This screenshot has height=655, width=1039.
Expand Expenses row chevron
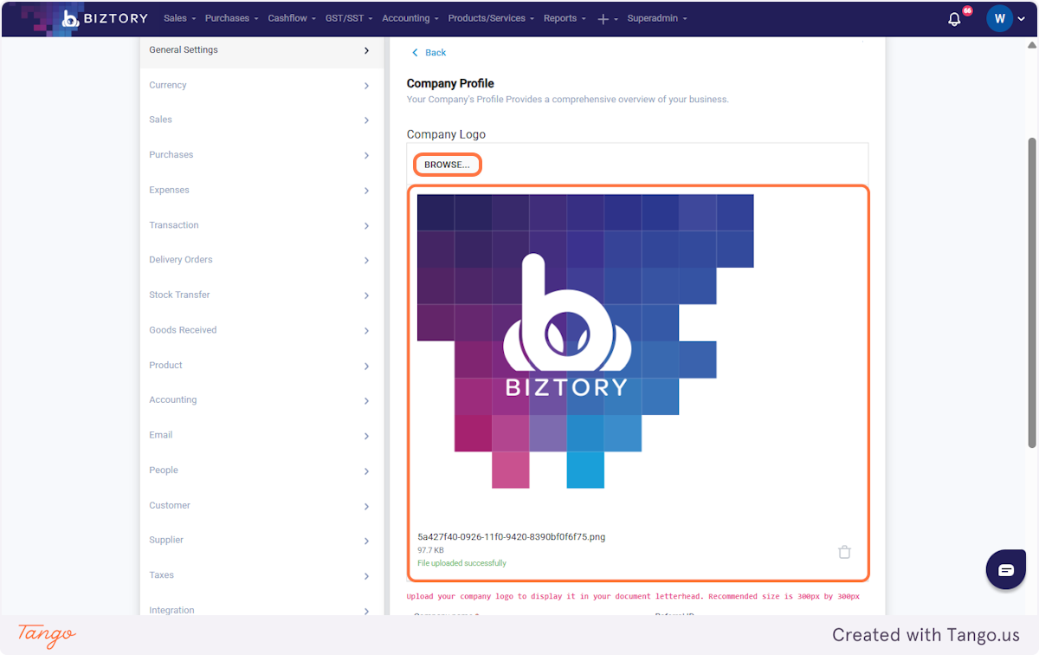tap(367, 191)
